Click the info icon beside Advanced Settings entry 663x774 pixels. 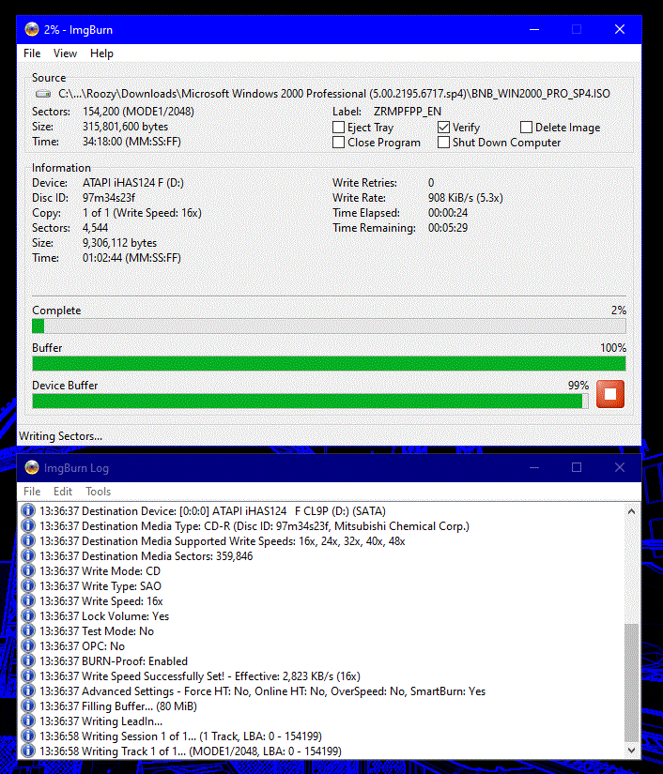(x=29, y=691)
